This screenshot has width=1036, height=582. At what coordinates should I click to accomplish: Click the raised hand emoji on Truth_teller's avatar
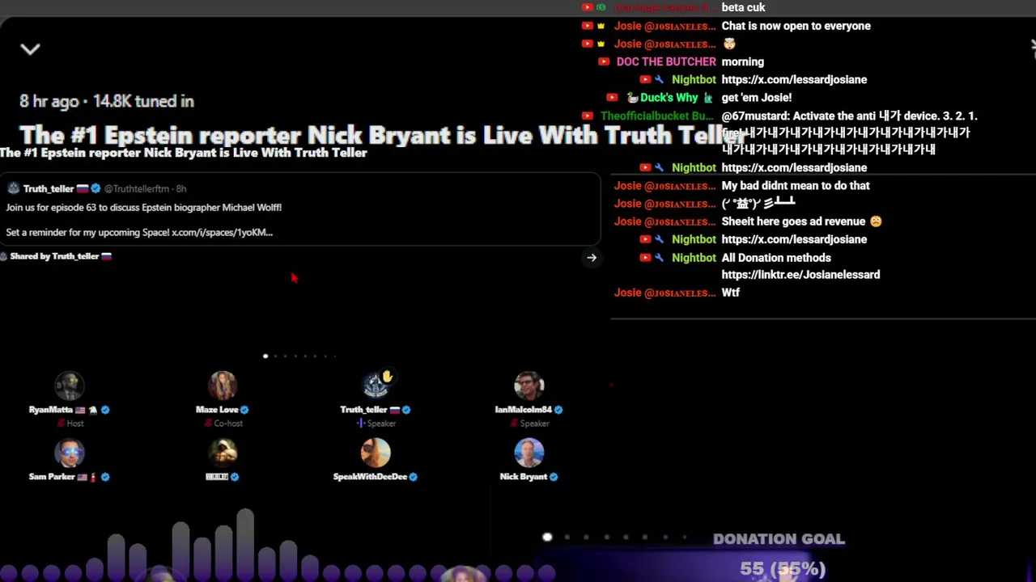388,376
